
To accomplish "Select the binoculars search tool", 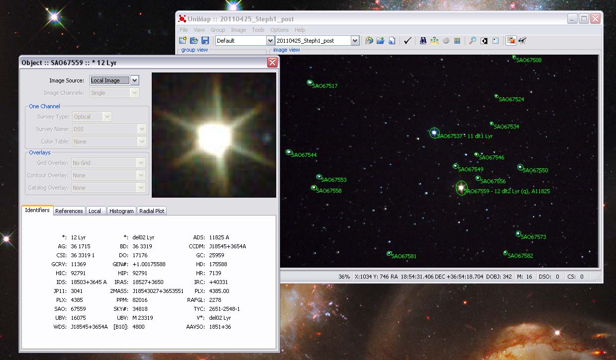I will point(422,41).
